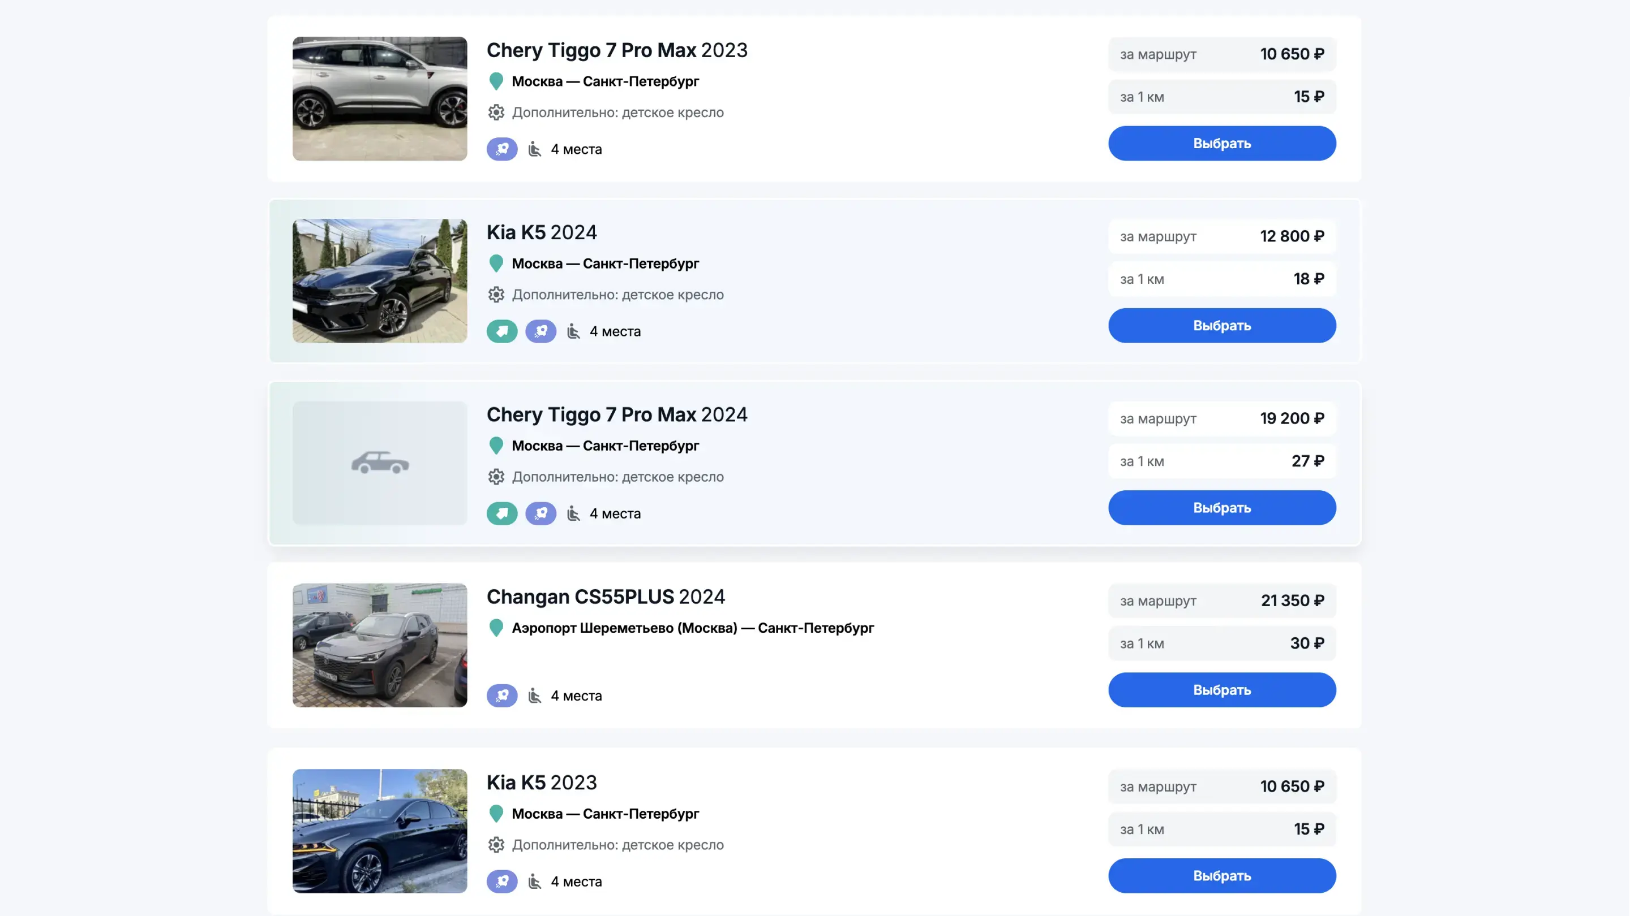Open the silver Chery Tiggo 2023 photo
This screenshot has width=1630, height=916.
(x=380, y=98)
